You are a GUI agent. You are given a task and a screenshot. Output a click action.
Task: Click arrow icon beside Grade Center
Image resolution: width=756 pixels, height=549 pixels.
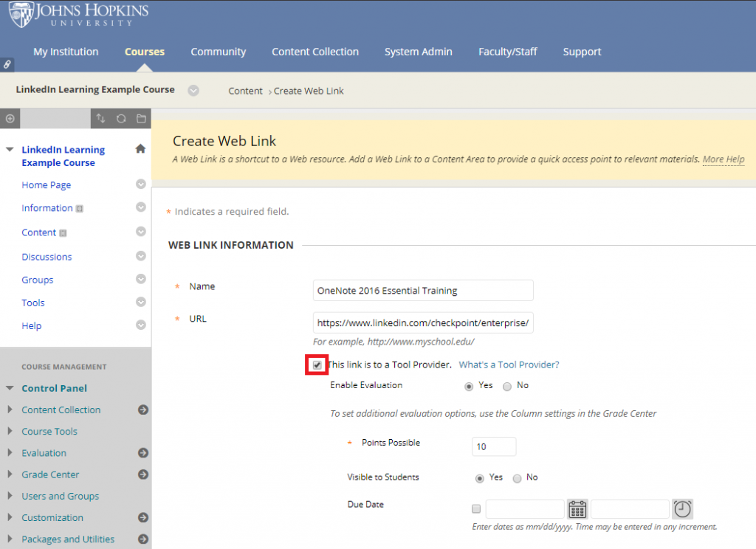tap(143, 474)
